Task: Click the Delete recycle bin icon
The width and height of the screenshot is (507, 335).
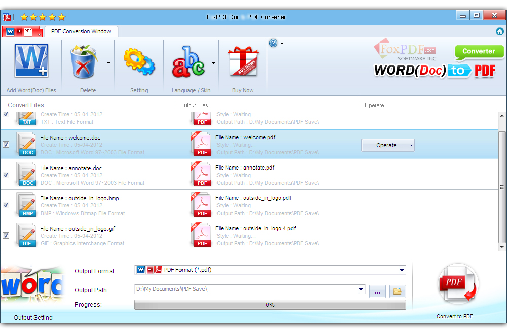Action: tap(84, 62)
